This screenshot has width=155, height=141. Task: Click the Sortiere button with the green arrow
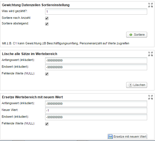click(137, 35)
